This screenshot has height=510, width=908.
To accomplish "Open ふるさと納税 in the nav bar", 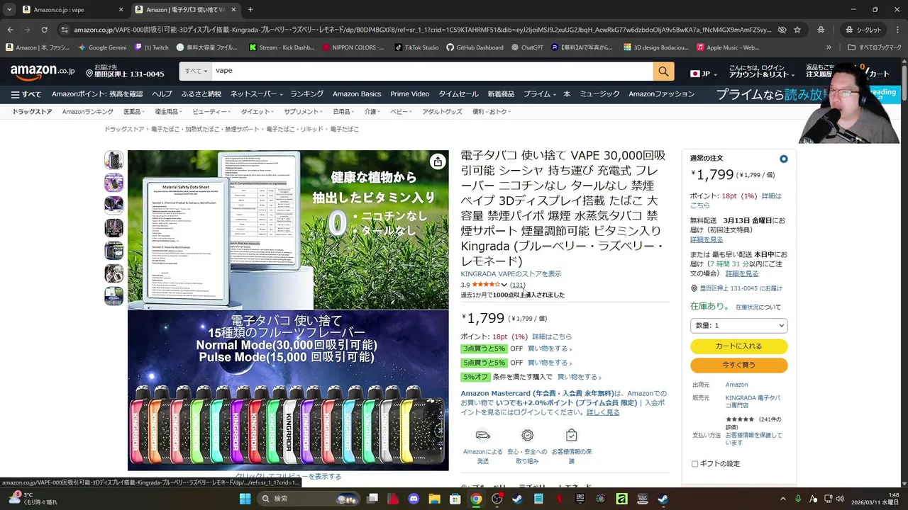I will pos(201,94).
